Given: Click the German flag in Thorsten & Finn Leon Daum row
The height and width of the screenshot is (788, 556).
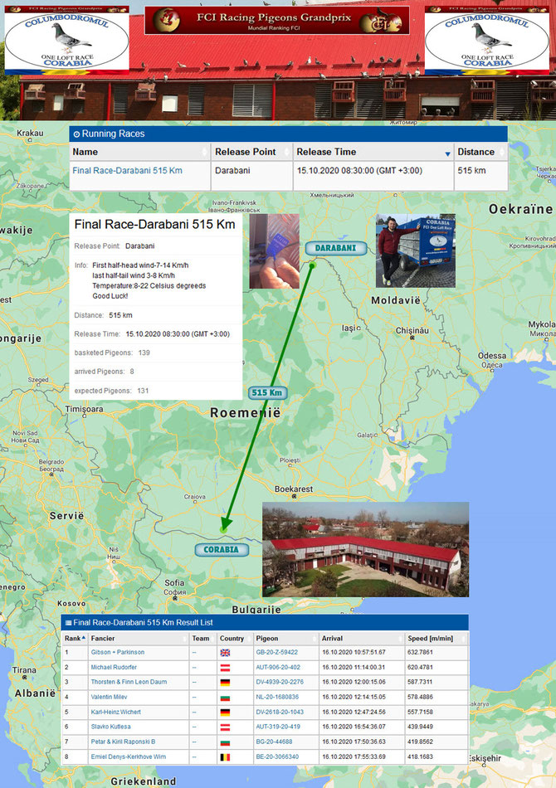Looking at the screenshot, I should pos(225,683).
